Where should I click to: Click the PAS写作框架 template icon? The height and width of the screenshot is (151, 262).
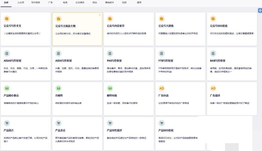[110, 54]
